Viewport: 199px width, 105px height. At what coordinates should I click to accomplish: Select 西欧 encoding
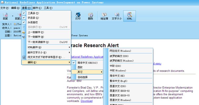(x=87, y=67)
